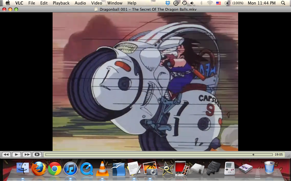The height and width of the screenshot is (181, 291).
Task: Click the 19:05 time display
Action: tap(278, 155)
